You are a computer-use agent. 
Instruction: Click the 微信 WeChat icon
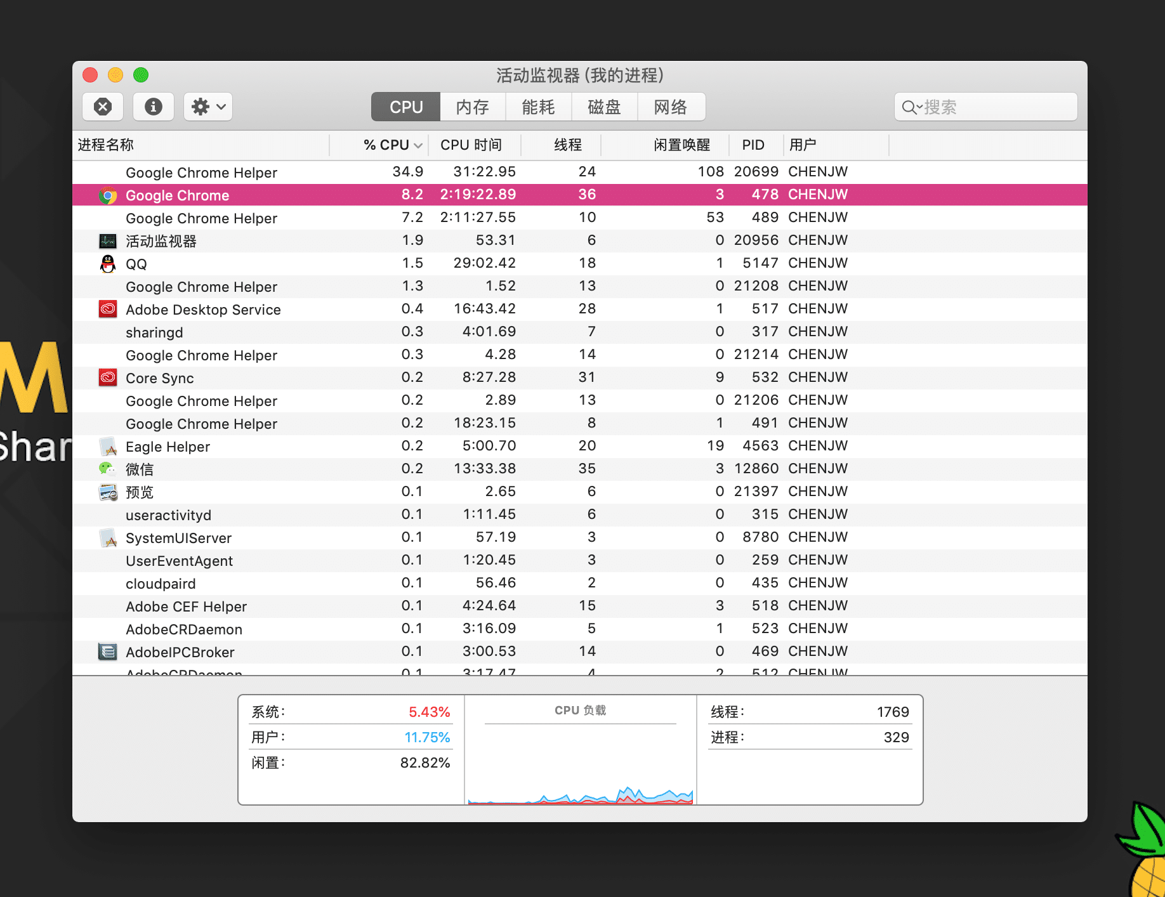point(108,469)
